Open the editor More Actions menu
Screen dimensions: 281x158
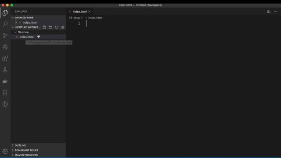click(275, 11)
